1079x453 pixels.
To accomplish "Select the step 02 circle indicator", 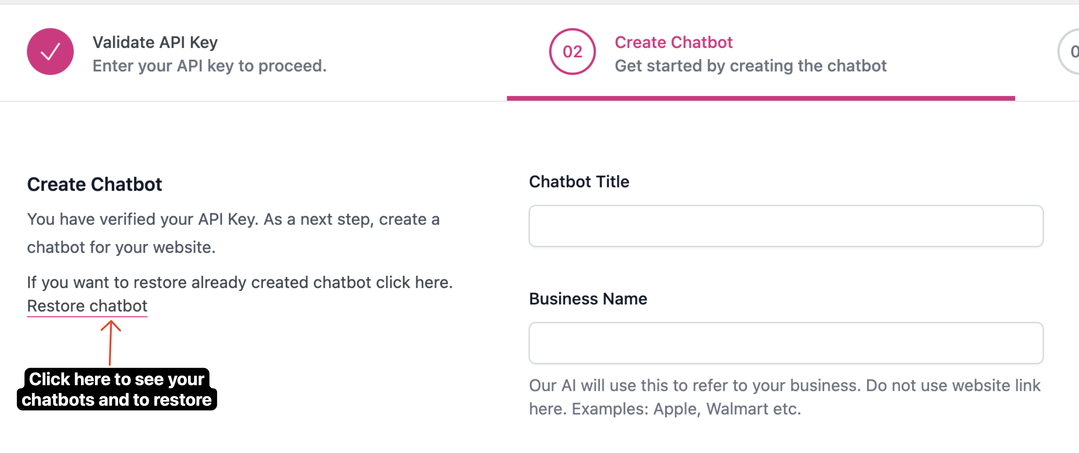I will [572, 52].
